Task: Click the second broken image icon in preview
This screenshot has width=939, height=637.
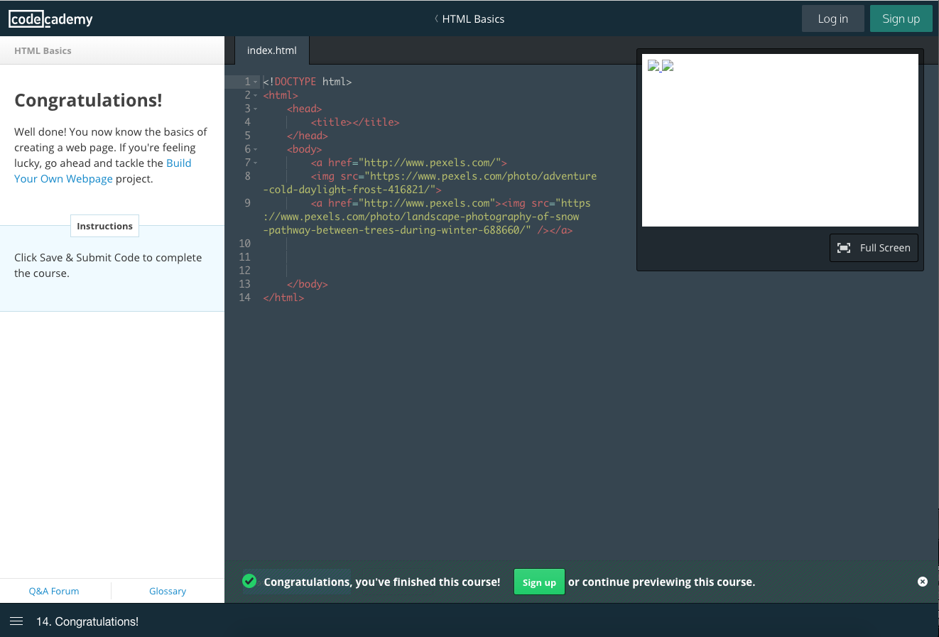Action: 667,66
